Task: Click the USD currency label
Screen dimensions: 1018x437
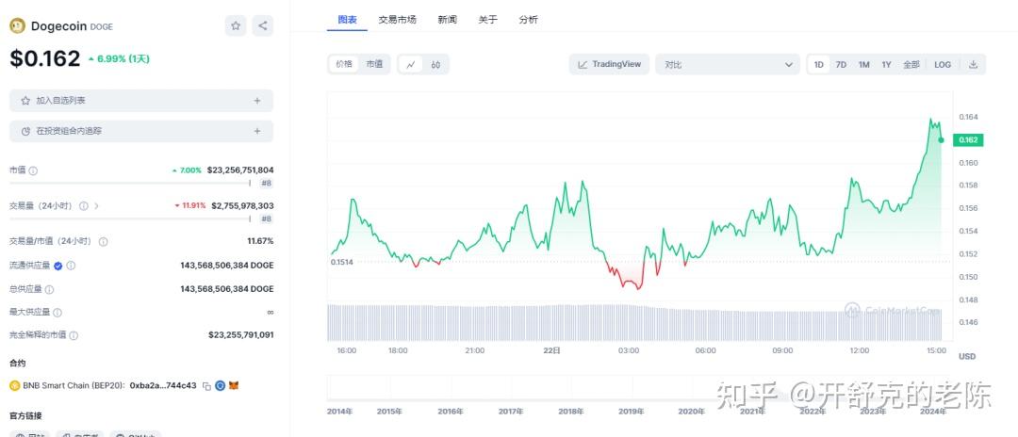Action: pyautogui.click(x=967, y=357)
